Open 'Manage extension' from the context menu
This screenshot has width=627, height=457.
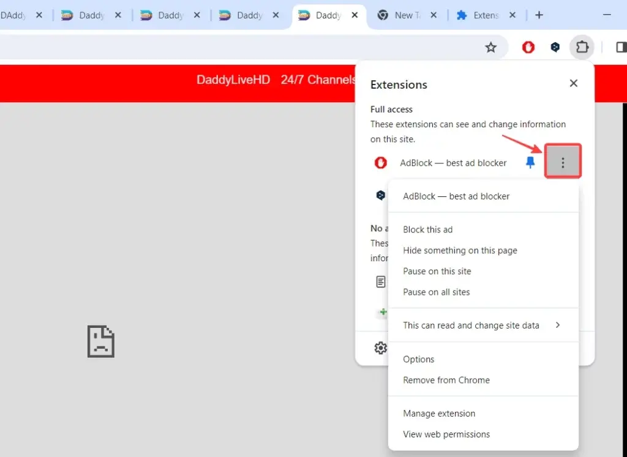(438, 414)
